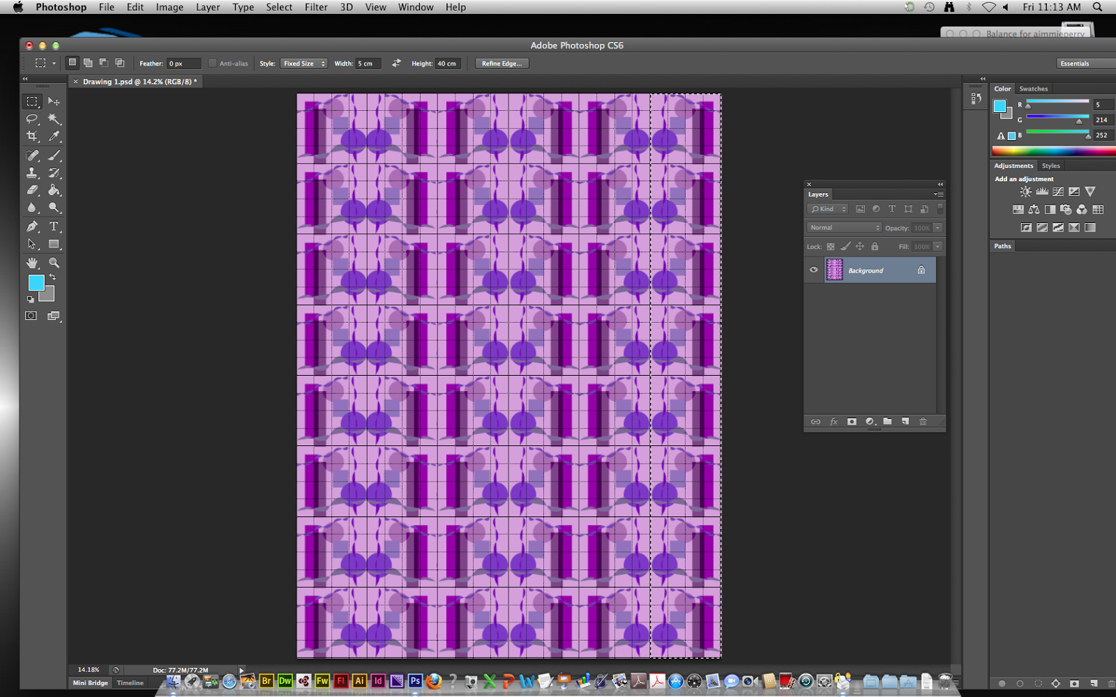This screenshot has width=1116, height=697.
Task: Enable the Anti-alias checkbox
Action: (212, 63)
